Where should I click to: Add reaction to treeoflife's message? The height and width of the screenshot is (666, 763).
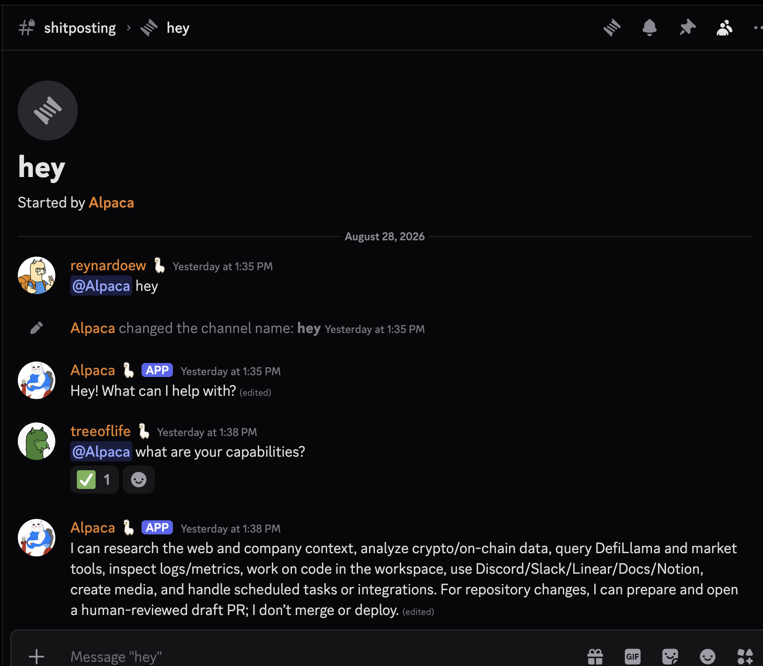[x=139, y=480]
